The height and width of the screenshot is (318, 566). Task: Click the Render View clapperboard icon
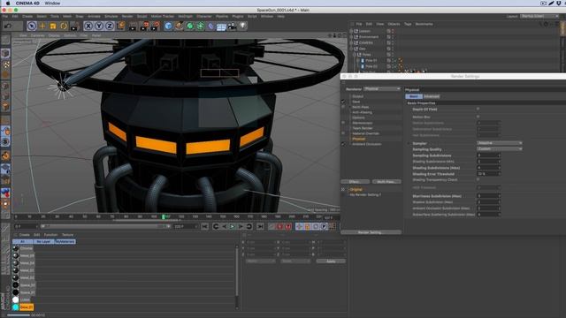coord(133,26)
